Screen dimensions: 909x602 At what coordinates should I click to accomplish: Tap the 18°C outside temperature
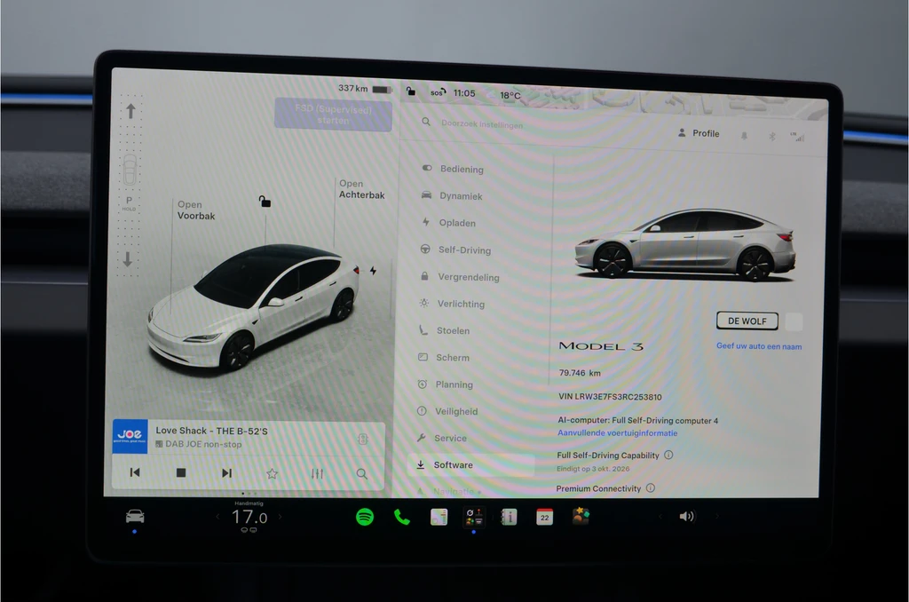[x=510, y=95]
